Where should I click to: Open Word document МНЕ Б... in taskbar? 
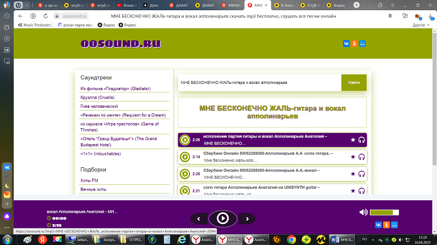(342, 239)
